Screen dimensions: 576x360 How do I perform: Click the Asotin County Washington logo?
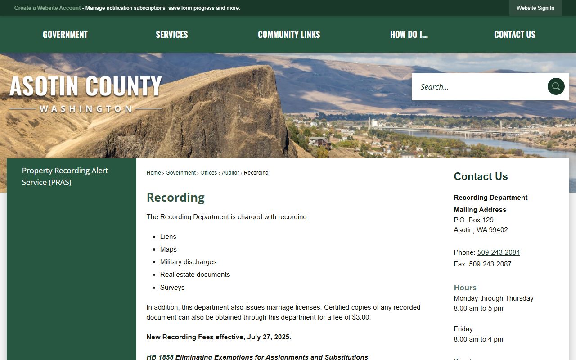pyautogui.click(x=85, y=93)
